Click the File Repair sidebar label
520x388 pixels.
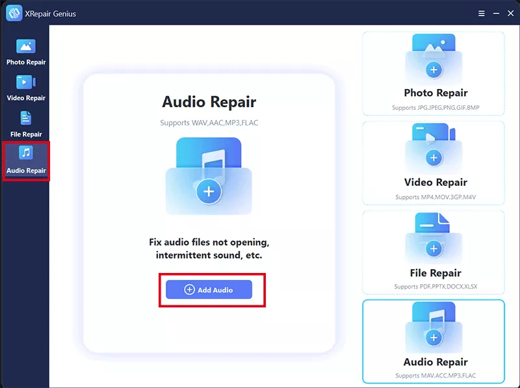[26, 134]
